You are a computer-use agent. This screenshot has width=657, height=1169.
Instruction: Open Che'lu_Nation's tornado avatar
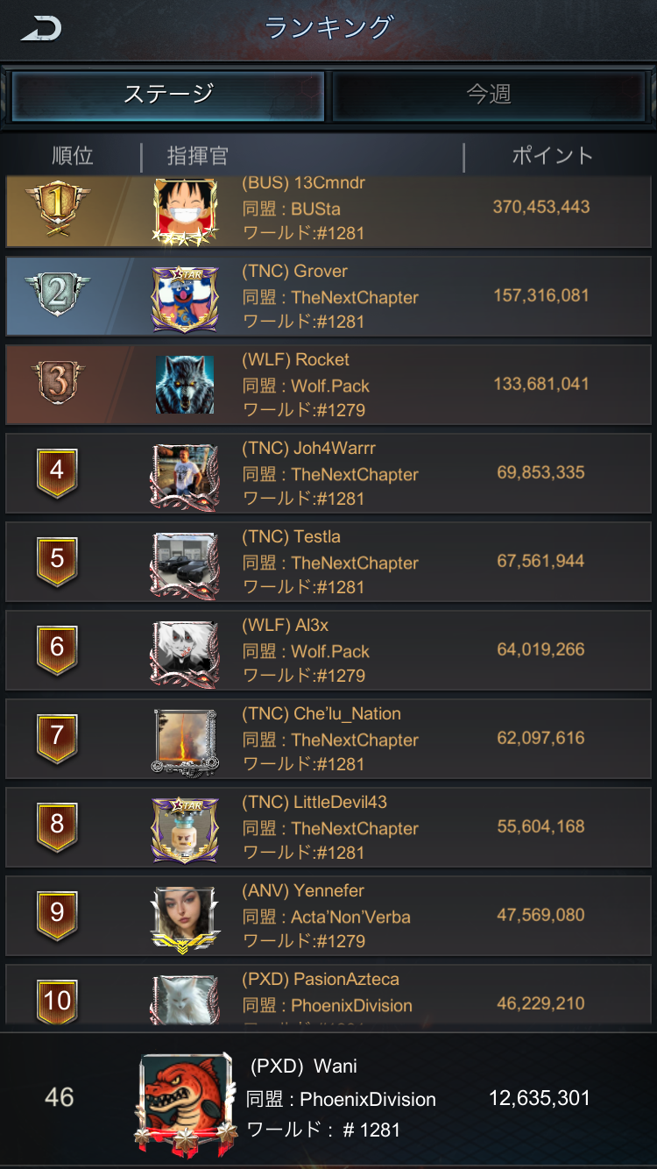click(x=185, y=741)
